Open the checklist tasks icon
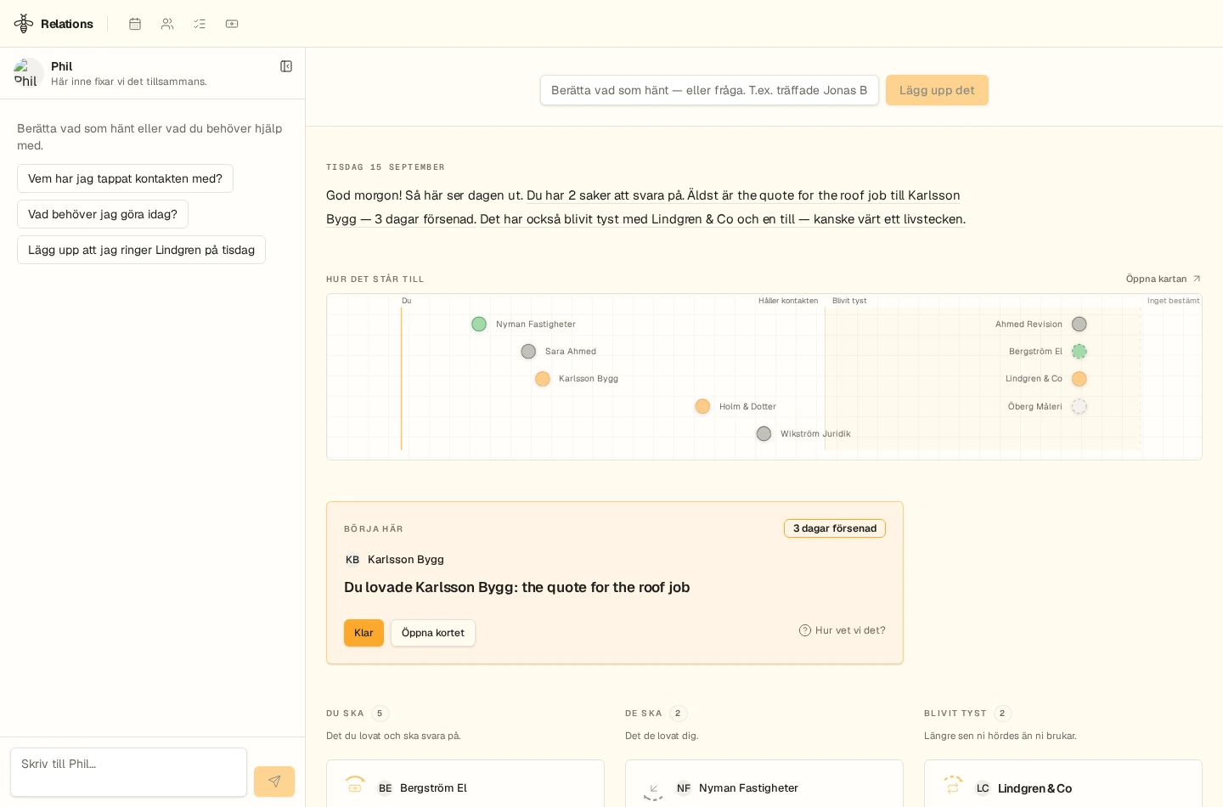Screen dimensions: 1223x807 pyautogui.click(x=200, y=24)
